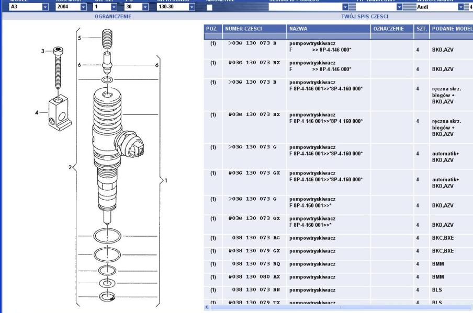This screenshot has height=313, width=473.
Task: Select callout number 1 in the diagram
Action: (166, 180)
